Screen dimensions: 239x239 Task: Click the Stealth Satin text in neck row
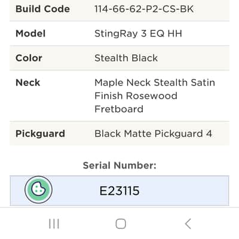click(x=185, y=82)
